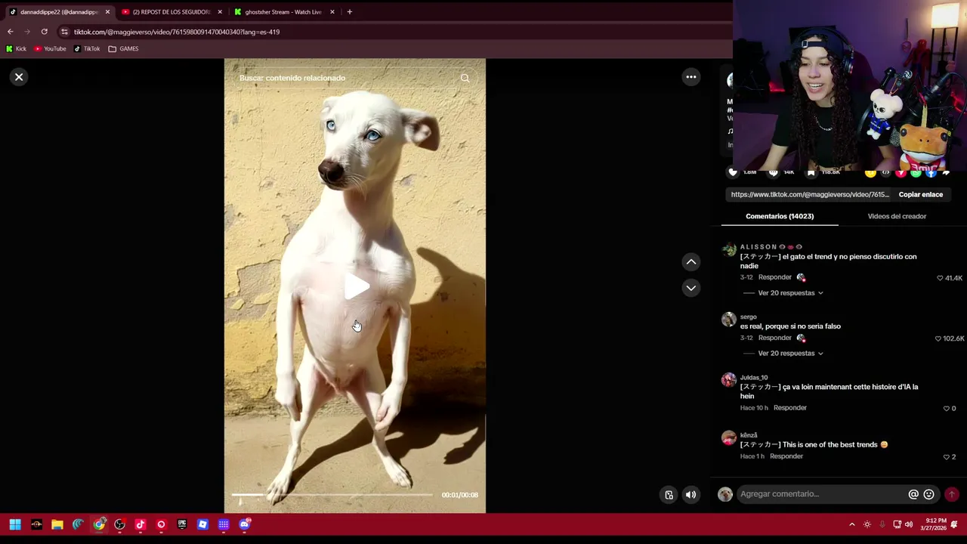Open a new browser tab
The width and height of the screenshot is (967, 544).
(x=349, y=12)
